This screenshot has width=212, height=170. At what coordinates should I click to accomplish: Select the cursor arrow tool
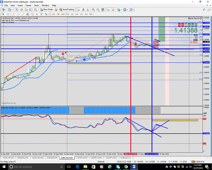tap(3, 14)
